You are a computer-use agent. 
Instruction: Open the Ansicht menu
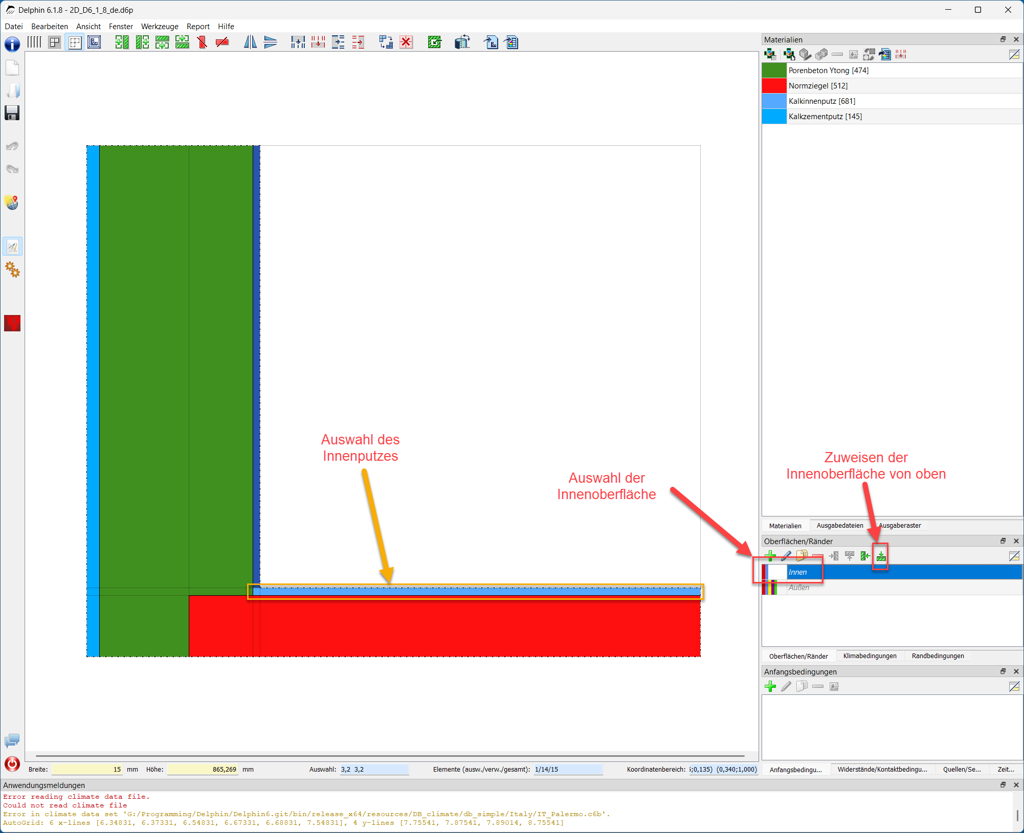pyautogui.click(x=88, y=27)
